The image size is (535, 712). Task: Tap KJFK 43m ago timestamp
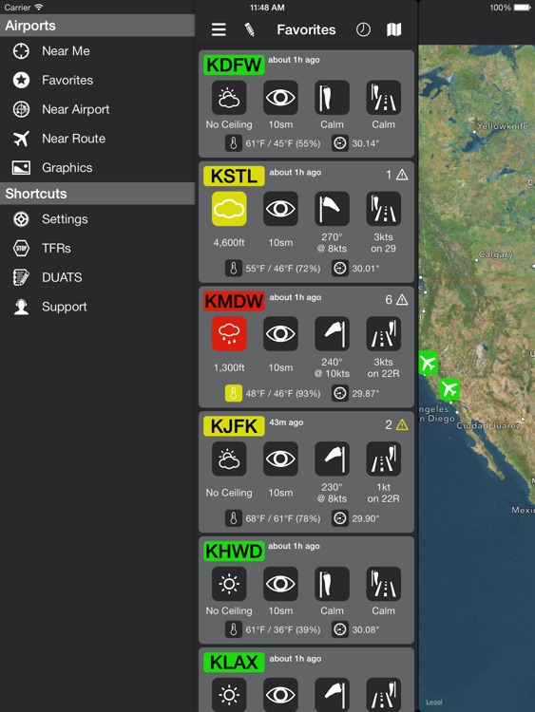tap(286, 422)
